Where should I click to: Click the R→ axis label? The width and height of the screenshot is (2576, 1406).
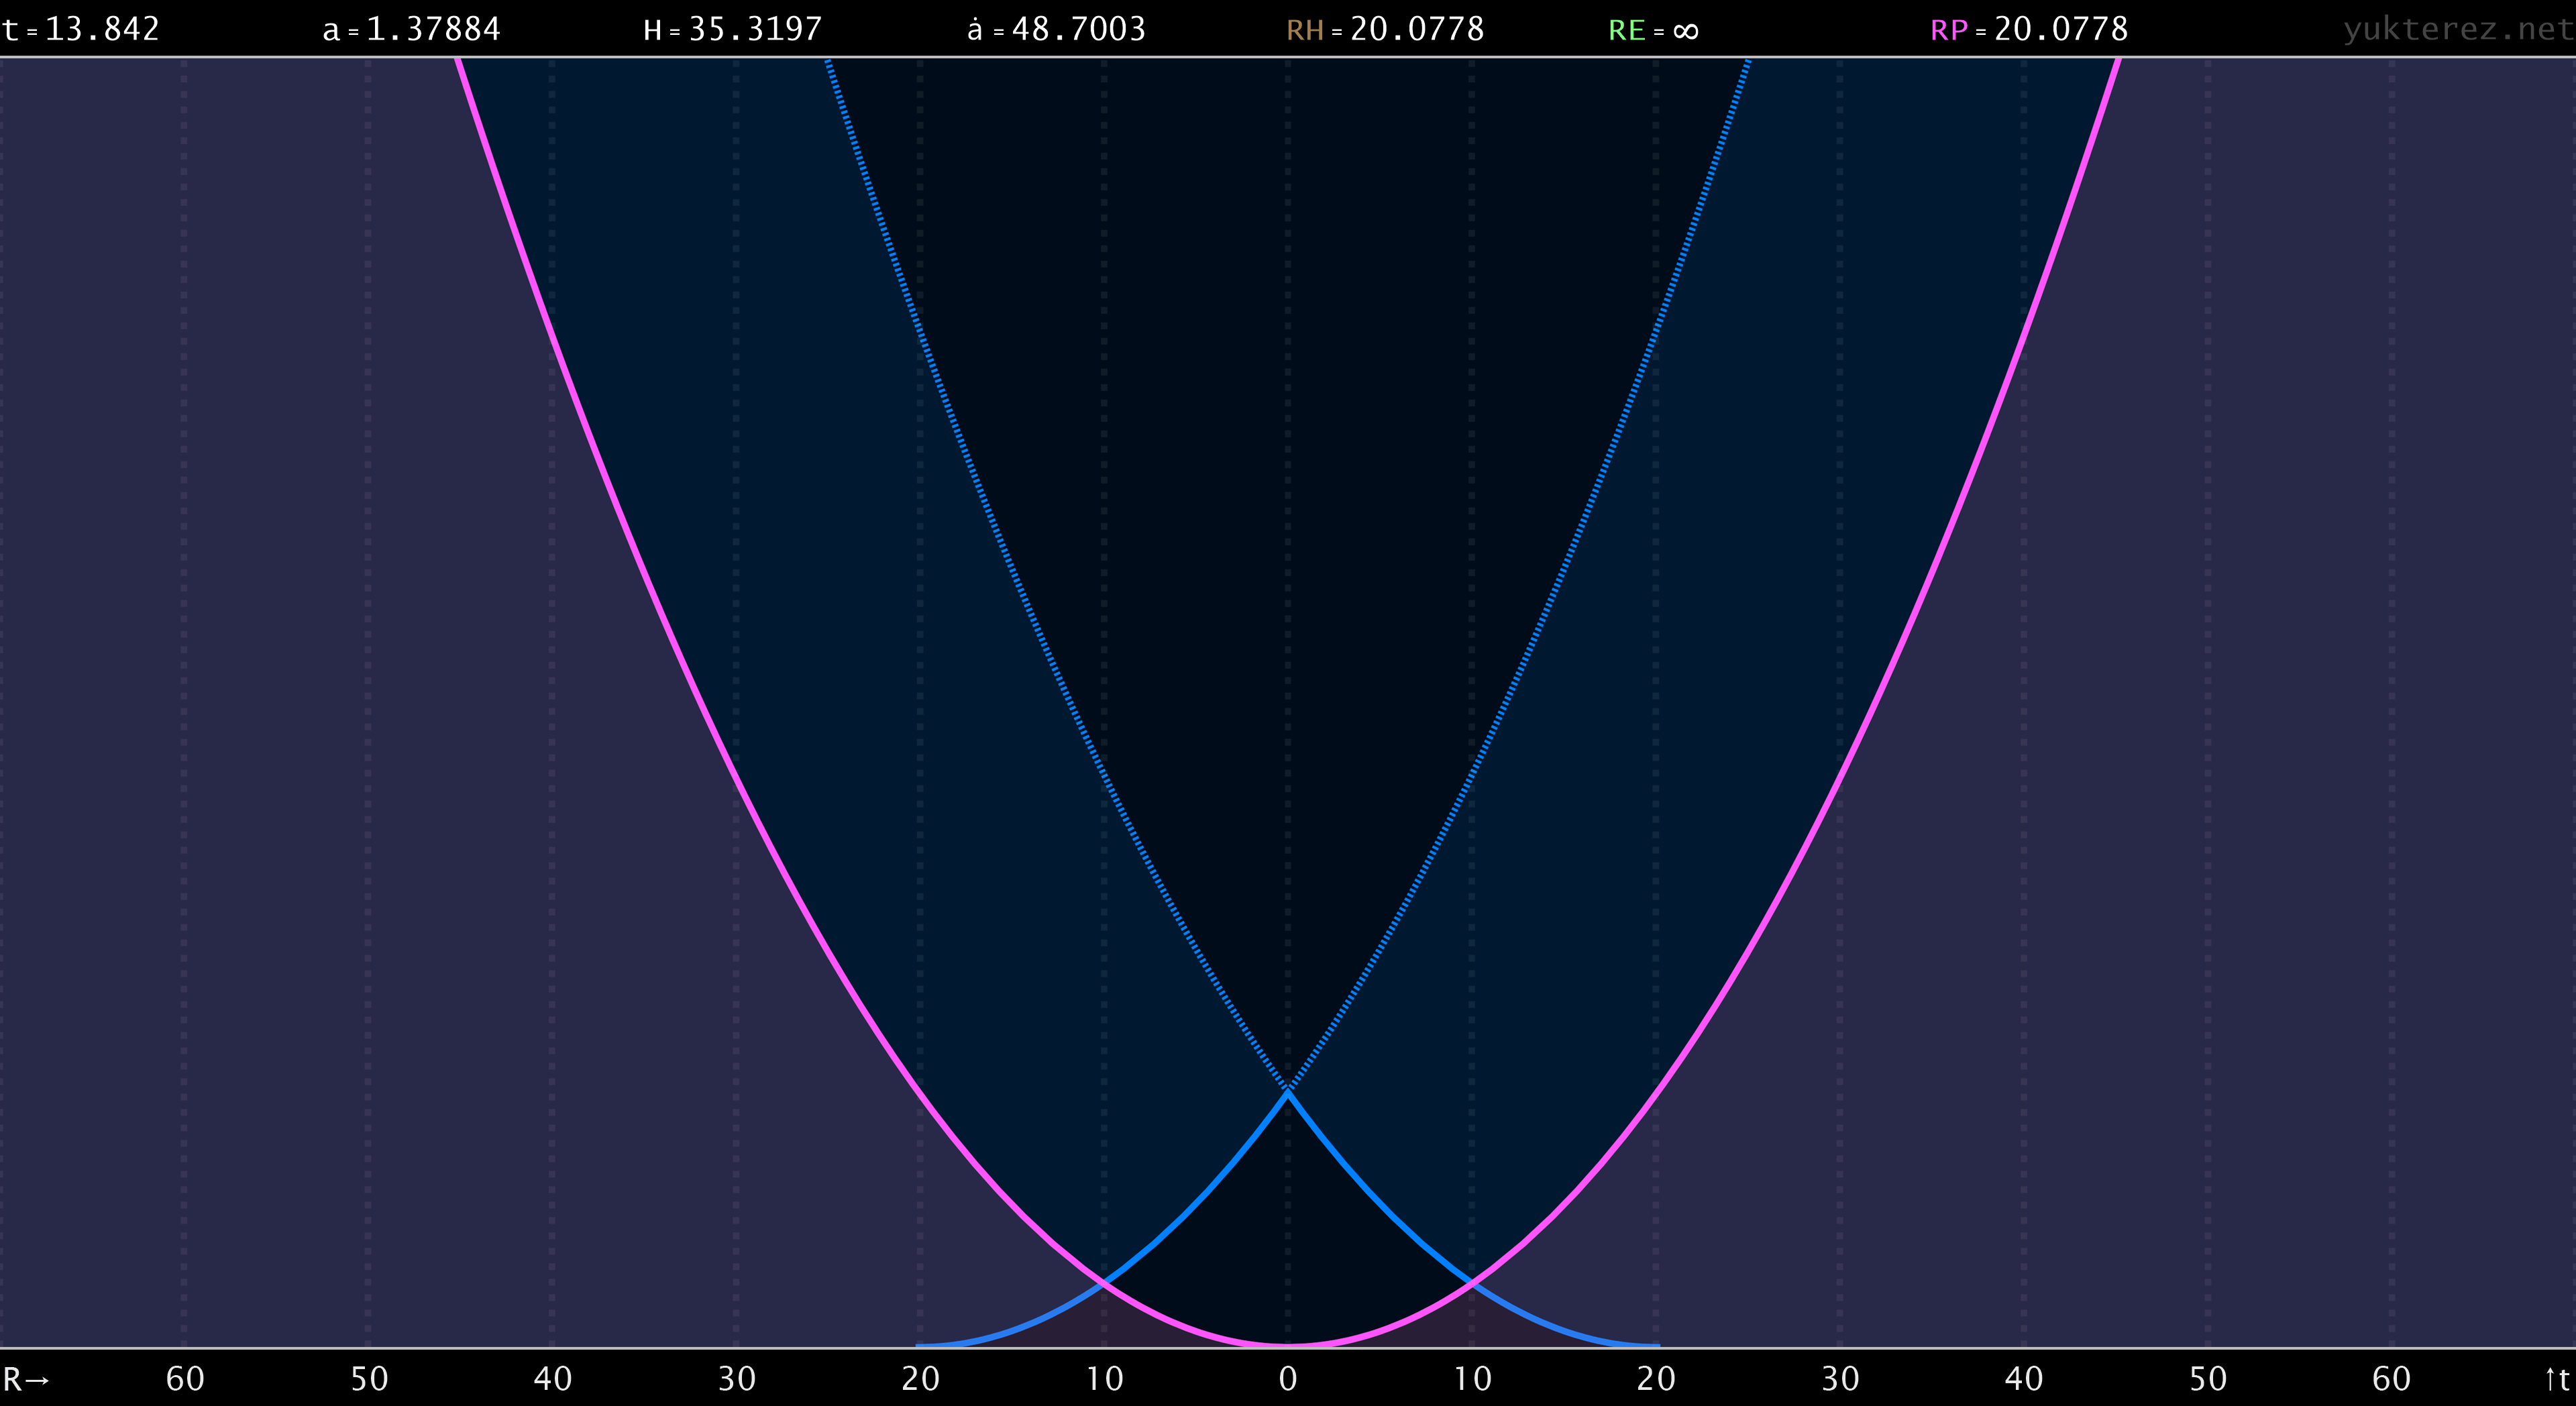coord(26,1379)
